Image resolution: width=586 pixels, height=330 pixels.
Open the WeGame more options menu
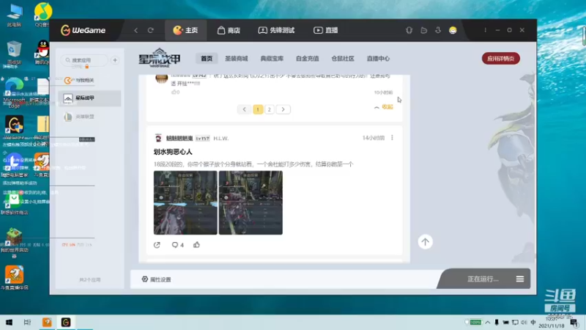point(485,30)
